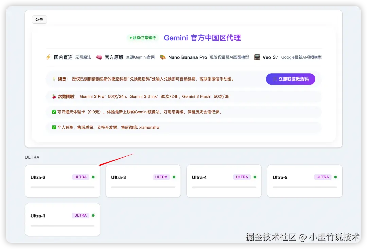Expand the Ultra-1 account card
This screenshot has width=367, height=249.
pos(62,219)
